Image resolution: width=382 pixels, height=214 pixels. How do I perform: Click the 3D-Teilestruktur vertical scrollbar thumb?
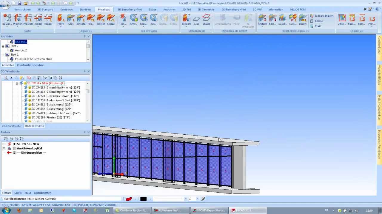tap(88, 91)
